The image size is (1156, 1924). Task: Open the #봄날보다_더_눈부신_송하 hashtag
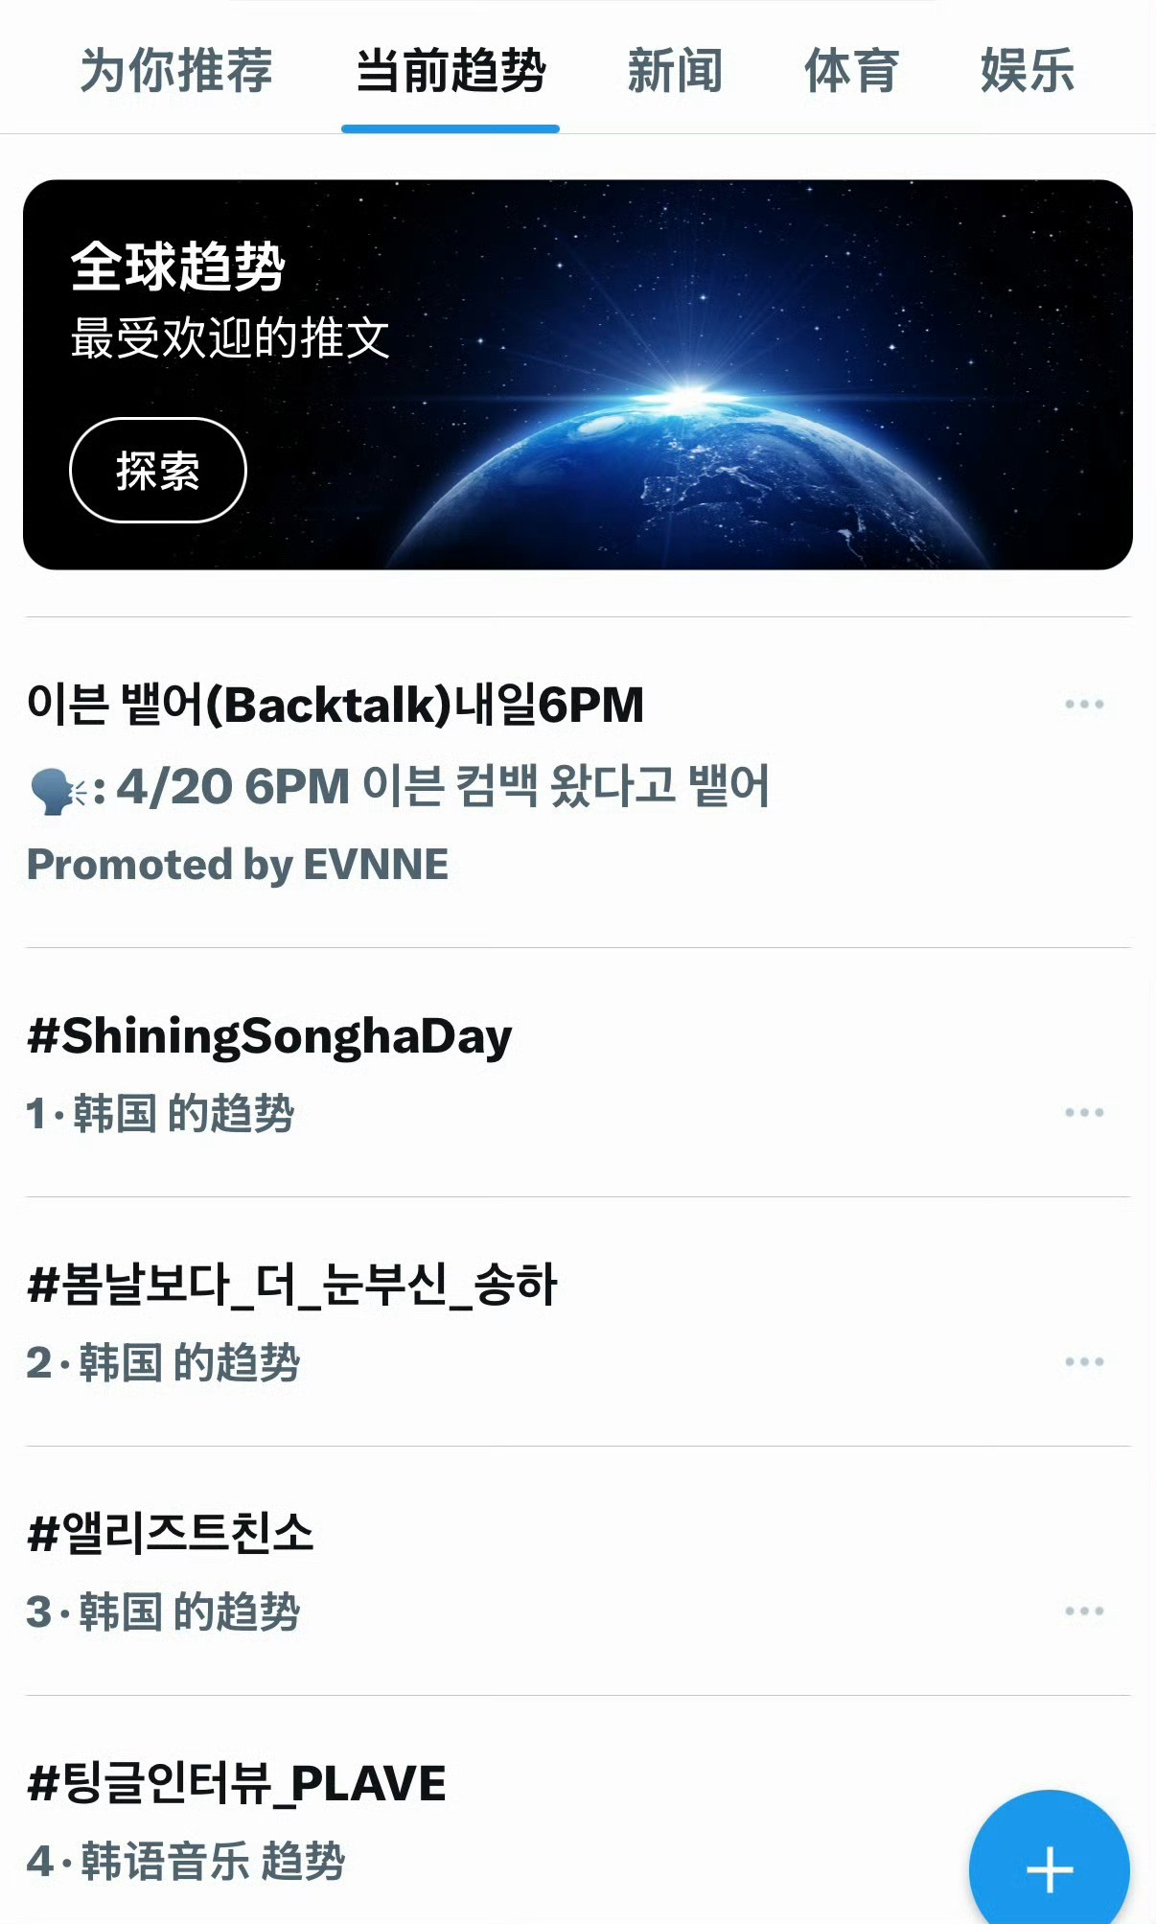point(292,1285)
